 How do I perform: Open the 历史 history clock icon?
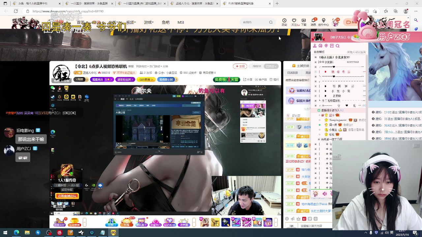click(284, 22)
